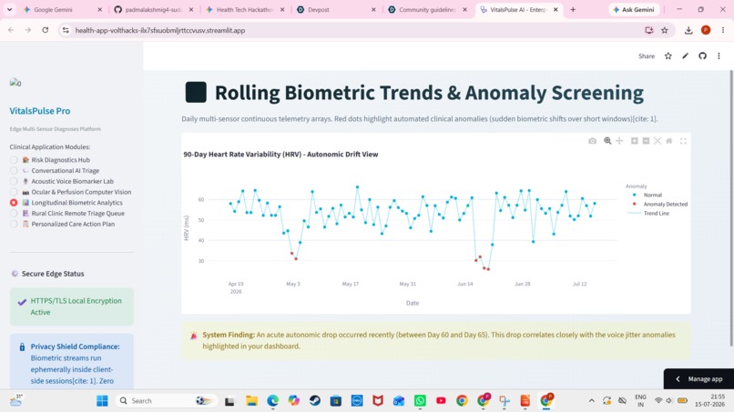
Task: Close the Google Gemini browser tab
Action: (99, 9)
